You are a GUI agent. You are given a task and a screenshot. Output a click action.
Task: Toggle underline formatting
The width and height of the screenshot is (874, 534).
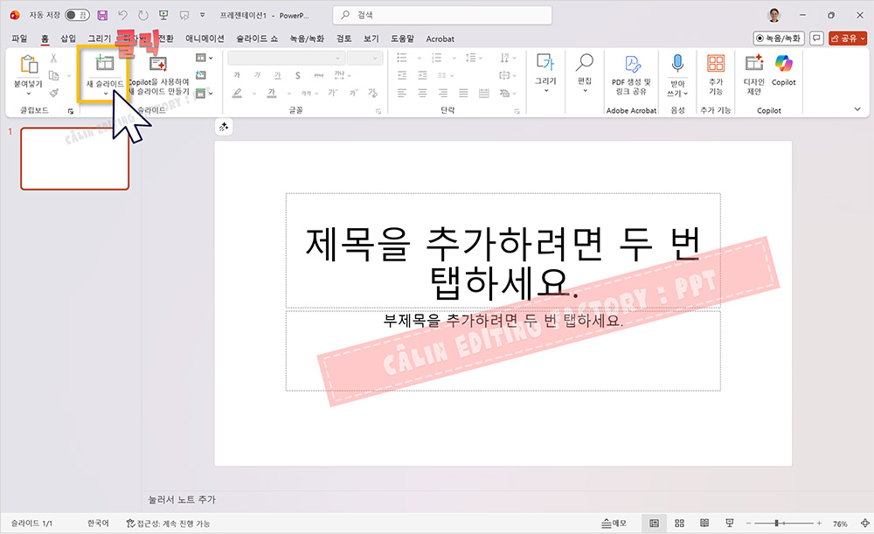tap(279, 76)
